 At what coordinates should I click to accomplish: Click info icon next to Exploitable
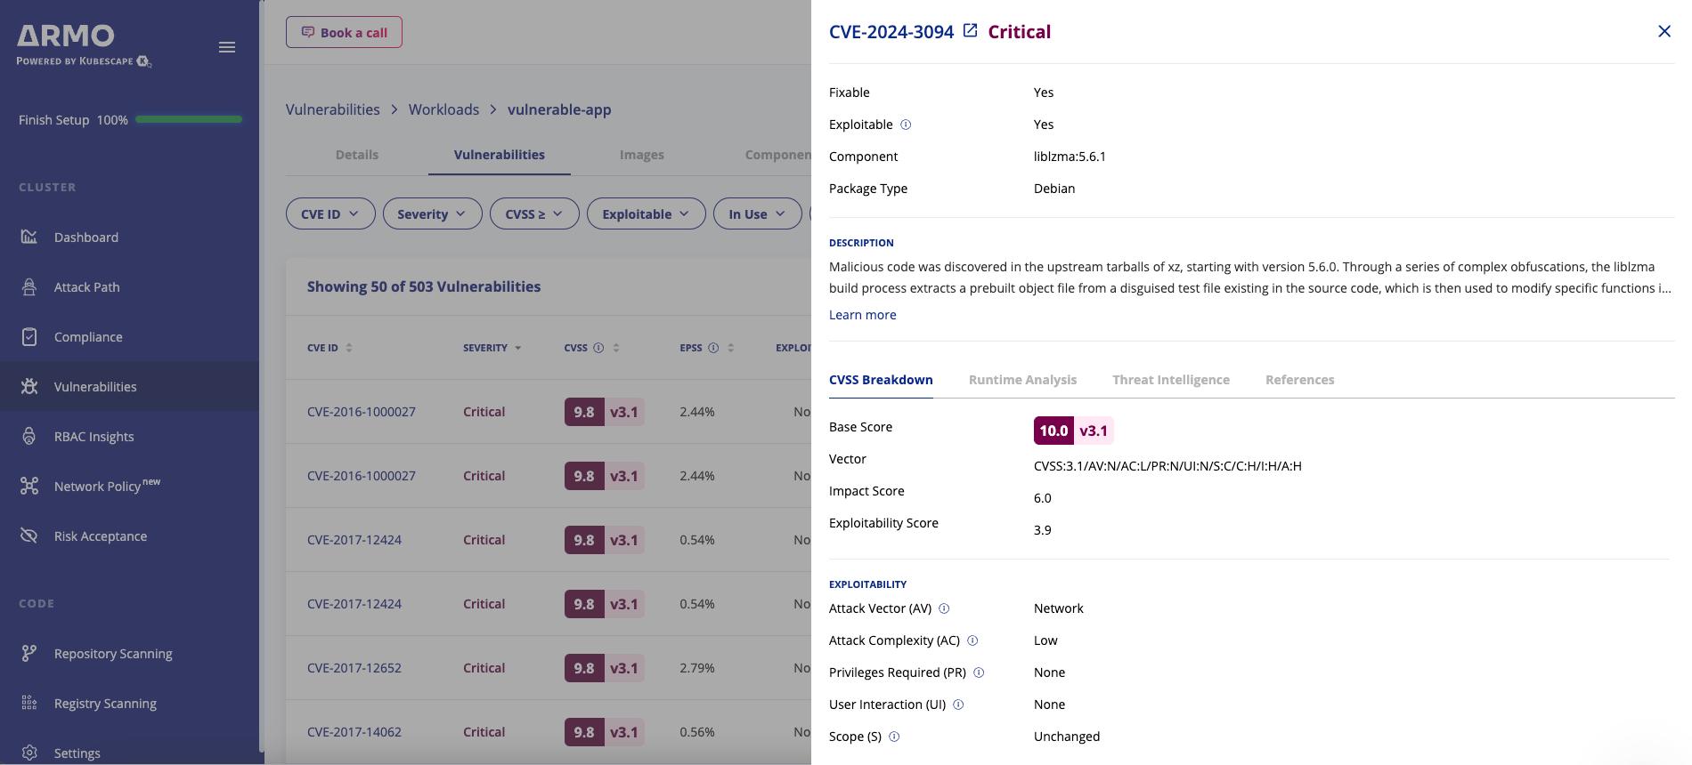point(906,125)
